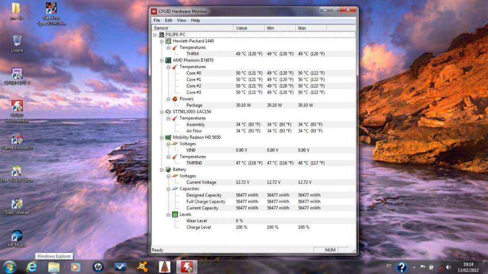Click the computer icon beside FELIPE-PC
The width and height of the screenshot is (488, 274).
point(162,34)
